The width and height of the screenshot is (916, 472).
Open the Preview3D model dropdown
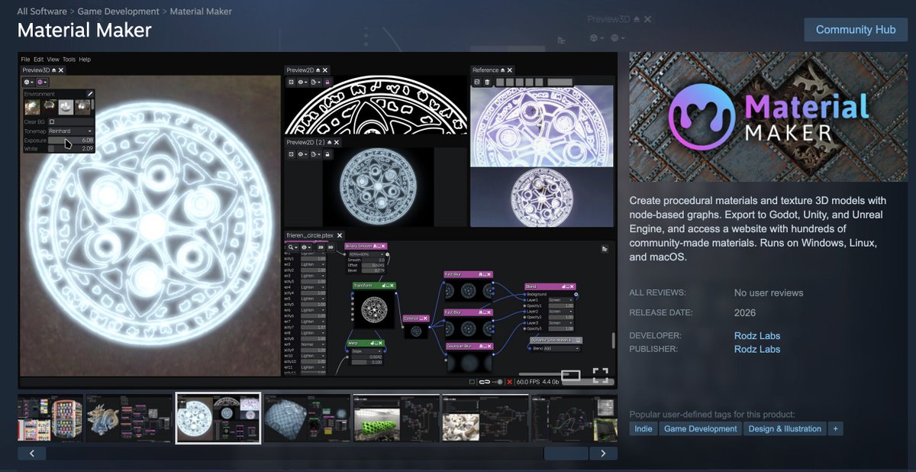[x=29, y=82]
